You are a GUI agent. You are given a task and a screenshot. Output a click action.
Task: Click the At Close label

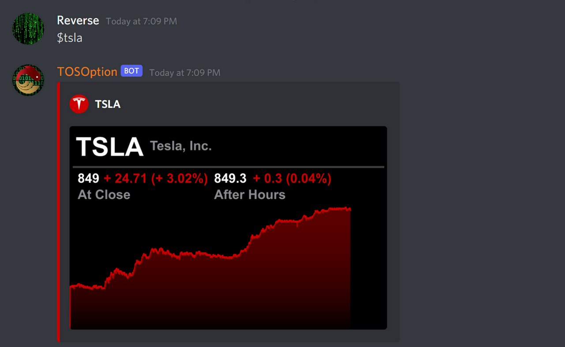click(104, 195)
